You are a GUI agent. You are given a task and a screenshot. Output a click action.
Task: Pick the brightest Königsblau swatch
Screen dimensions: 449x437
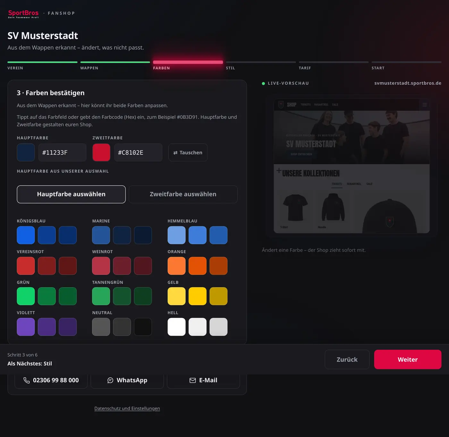[26, 235]
